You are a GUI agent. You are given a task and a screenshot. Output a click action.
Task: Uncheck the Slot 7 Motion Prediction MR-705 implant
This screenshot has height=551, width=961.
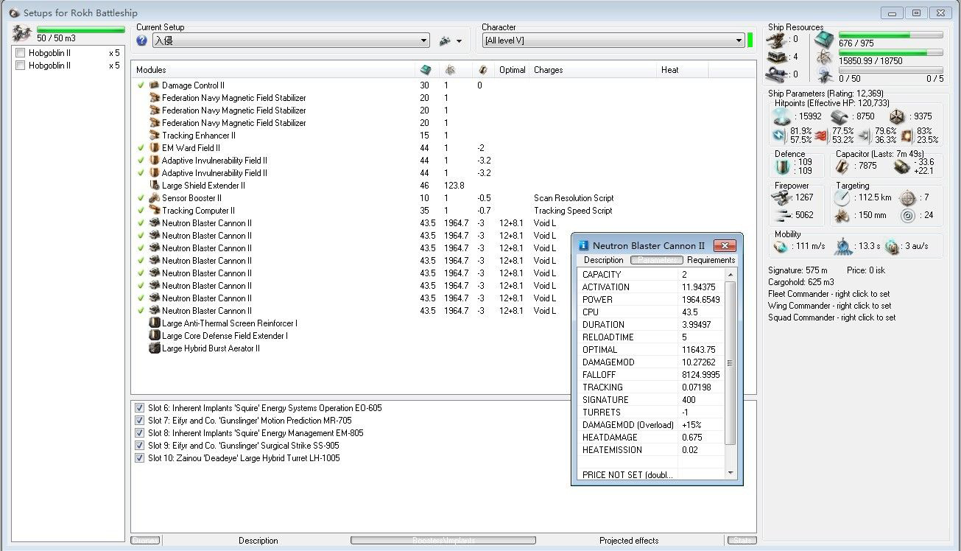coord(140,421)
